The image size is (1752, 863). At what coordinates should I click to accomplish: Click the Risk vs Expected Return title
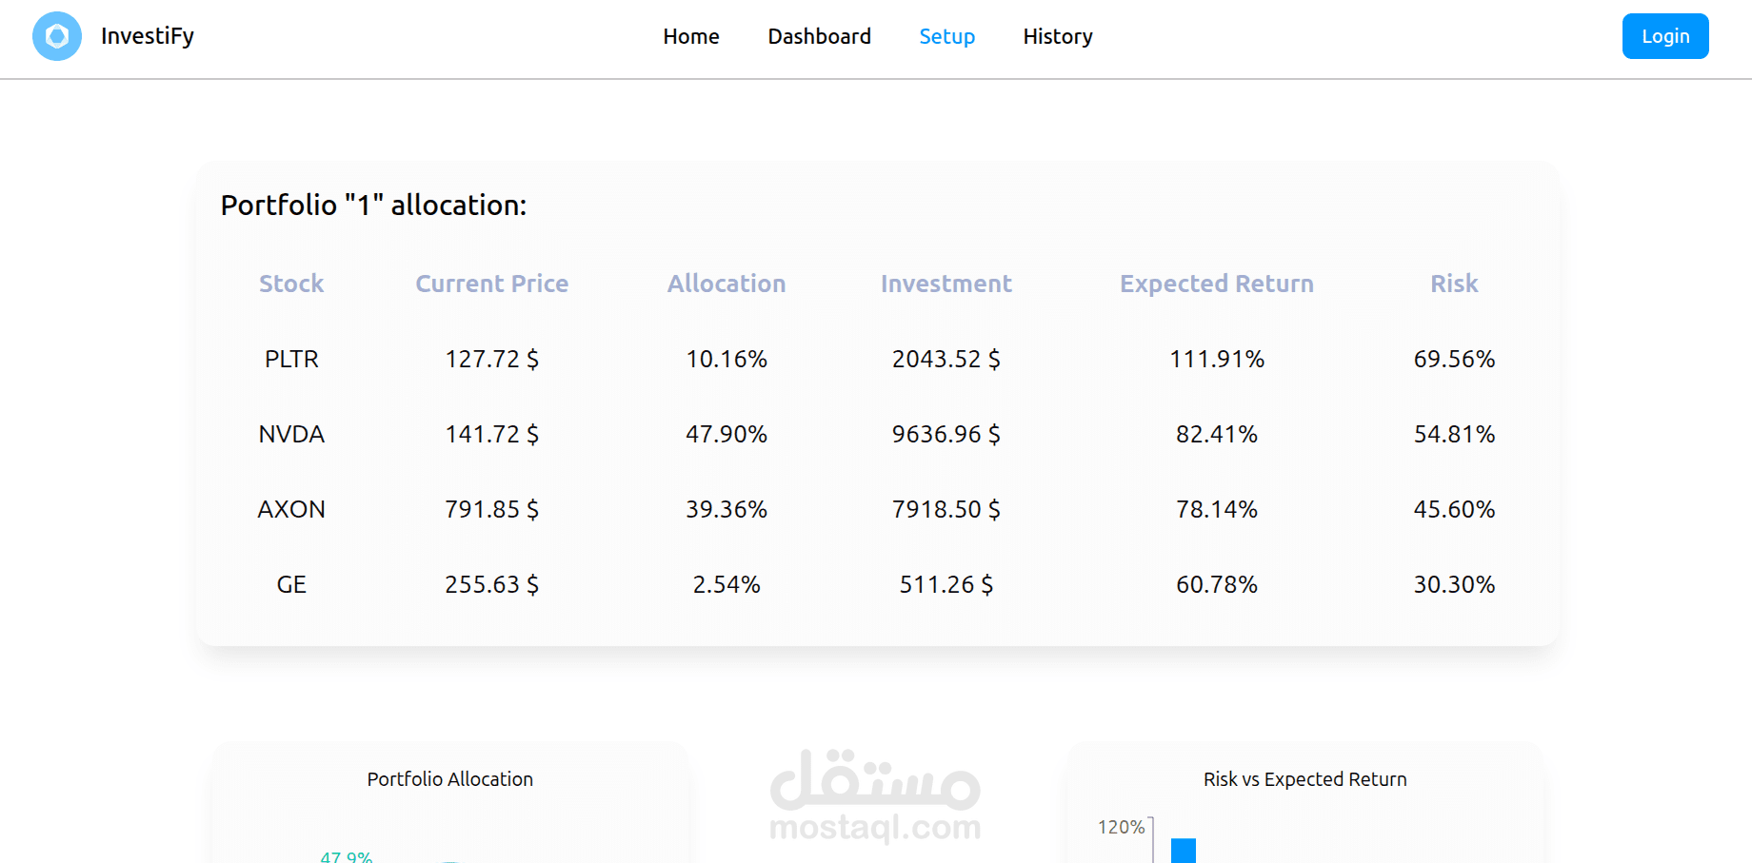click(x=1304, y=779)
